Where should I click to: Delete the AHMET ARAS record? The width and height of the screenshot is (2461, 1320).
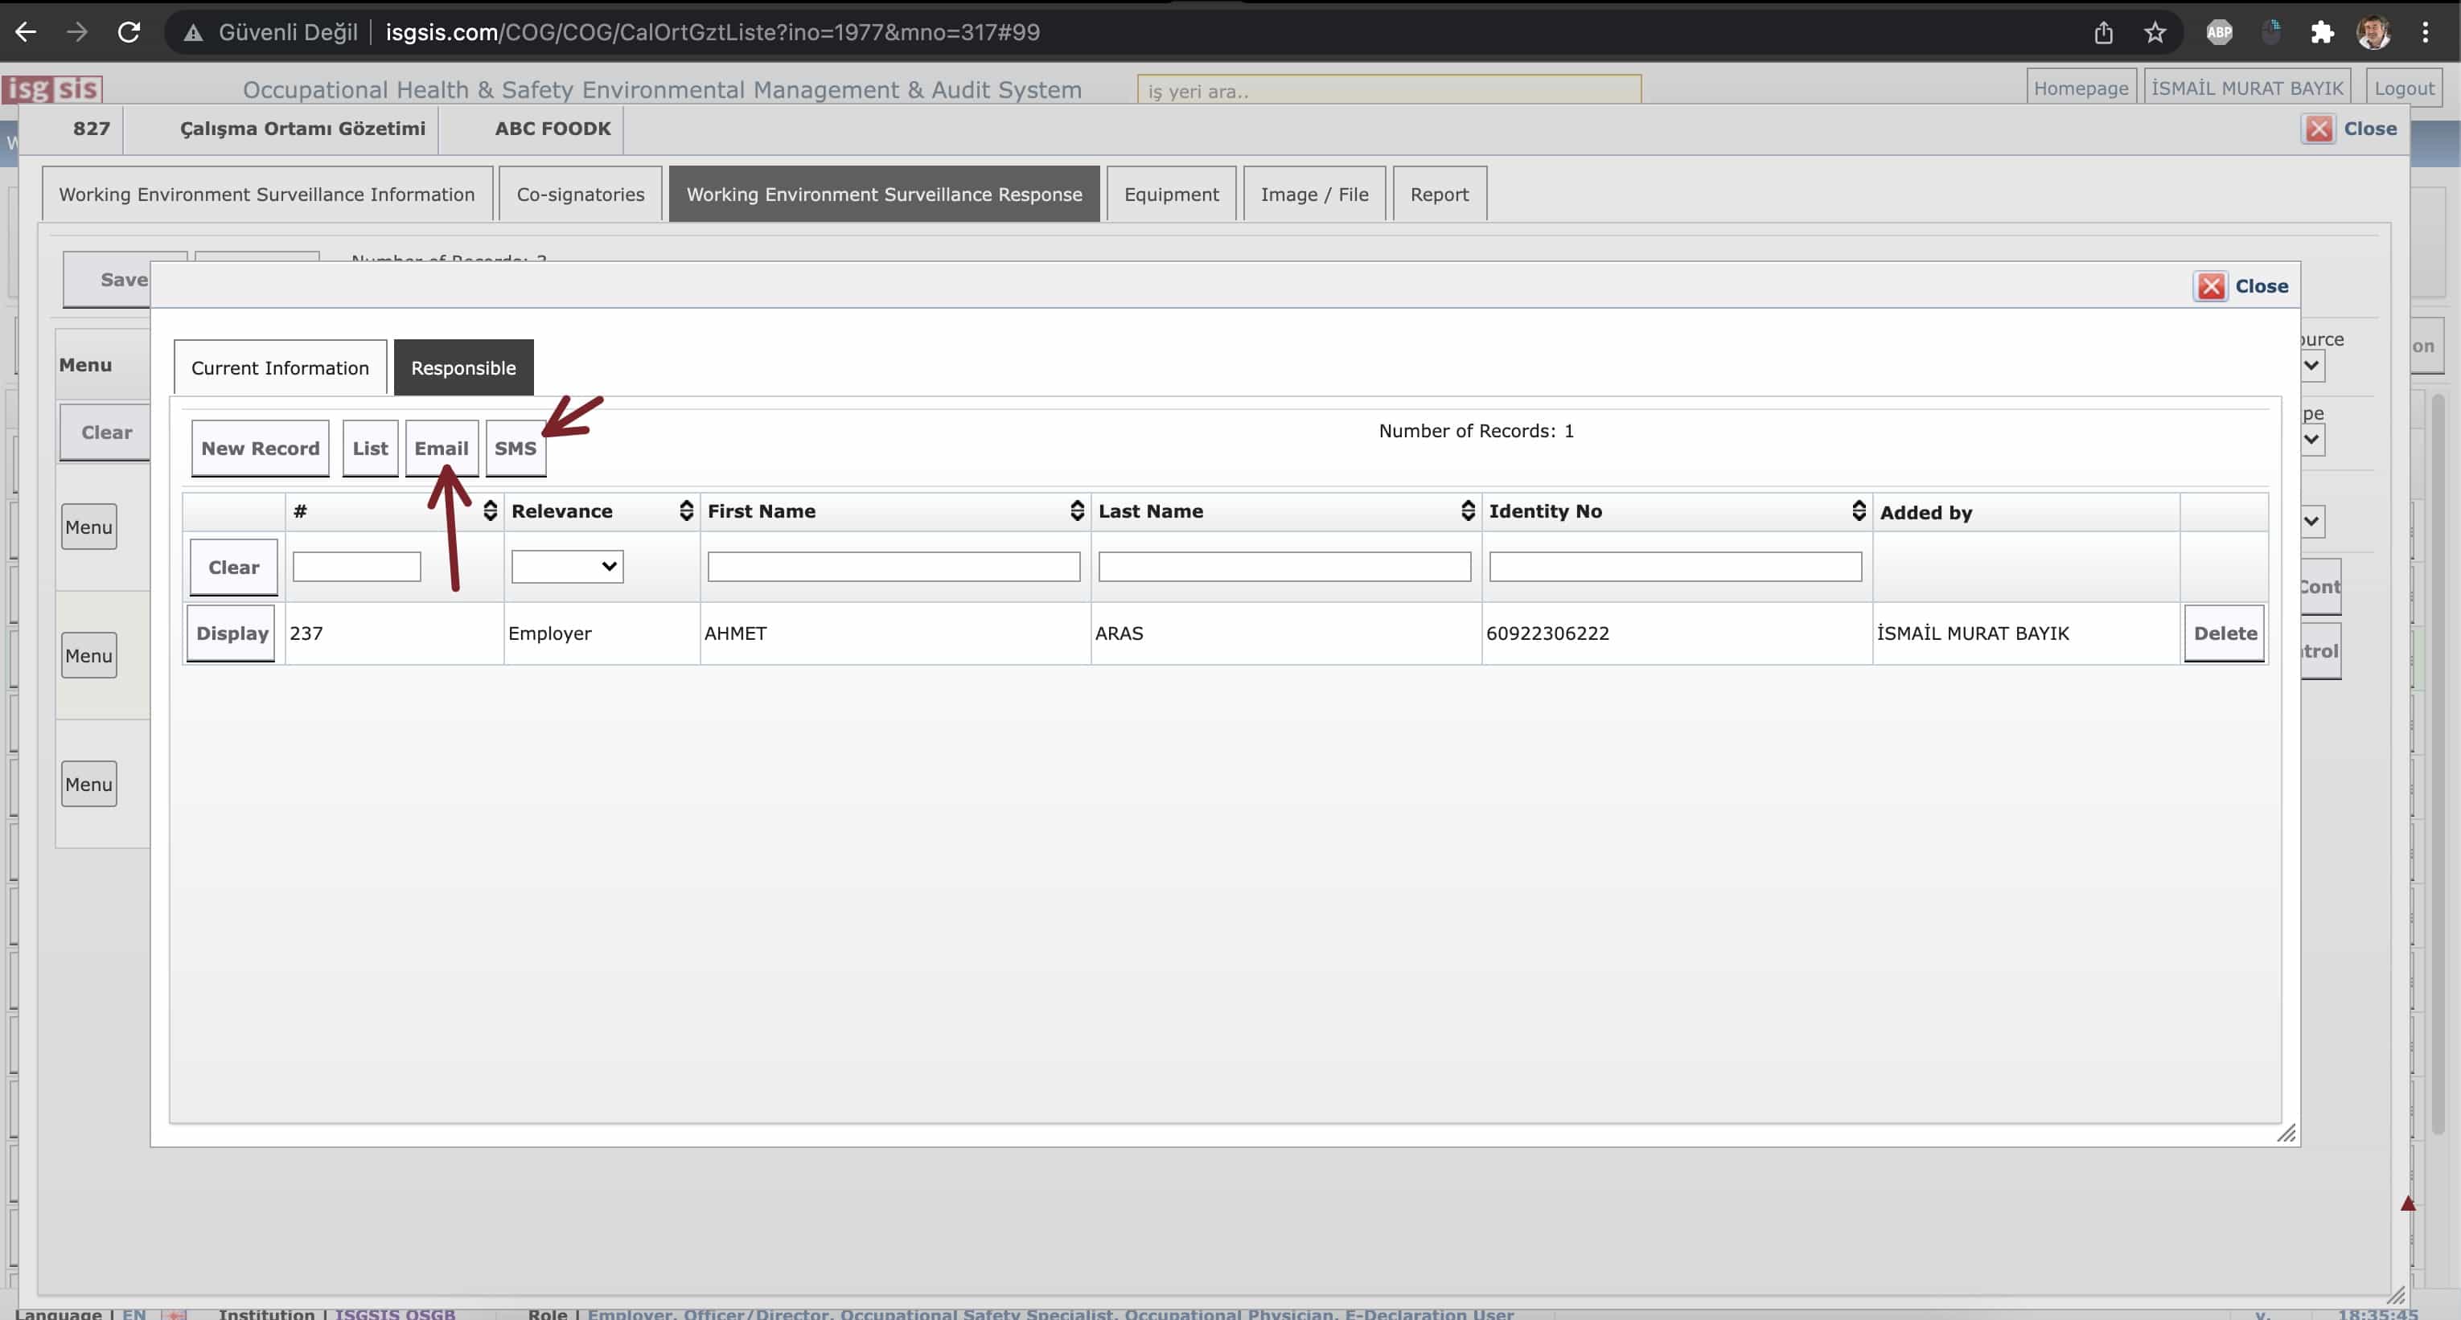click(x=2224, y=633)
